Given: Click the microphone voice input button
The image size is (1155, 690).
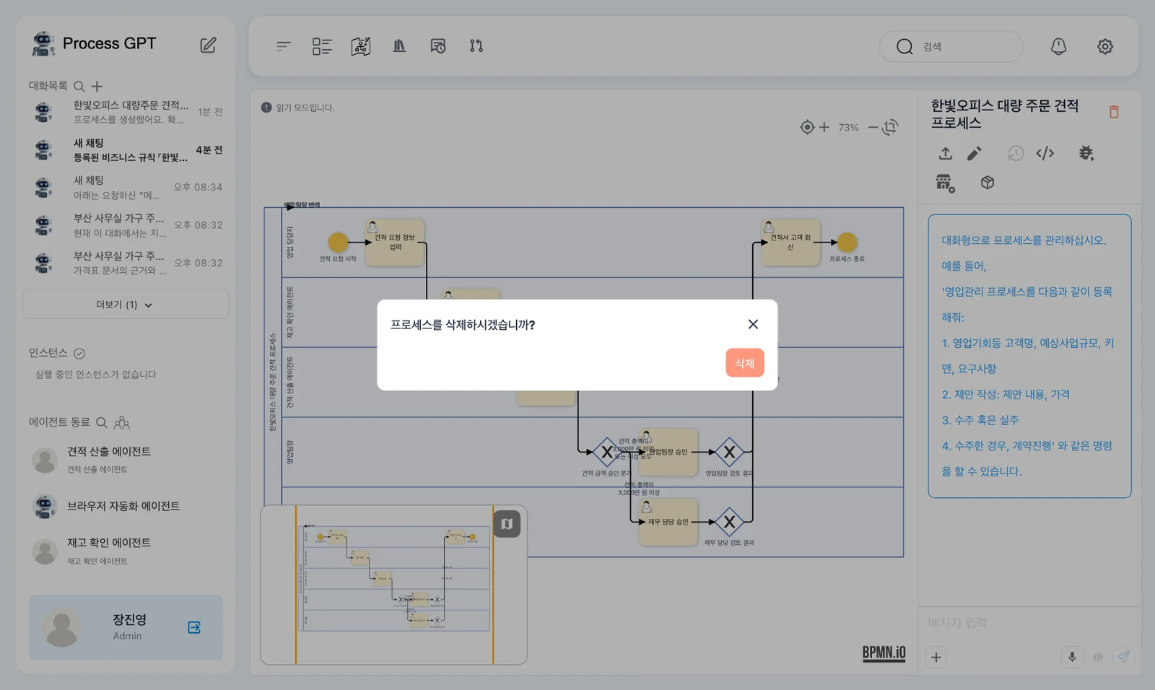Looking at the screenshot, I should pyautogui.click(x=1072, y=657).
